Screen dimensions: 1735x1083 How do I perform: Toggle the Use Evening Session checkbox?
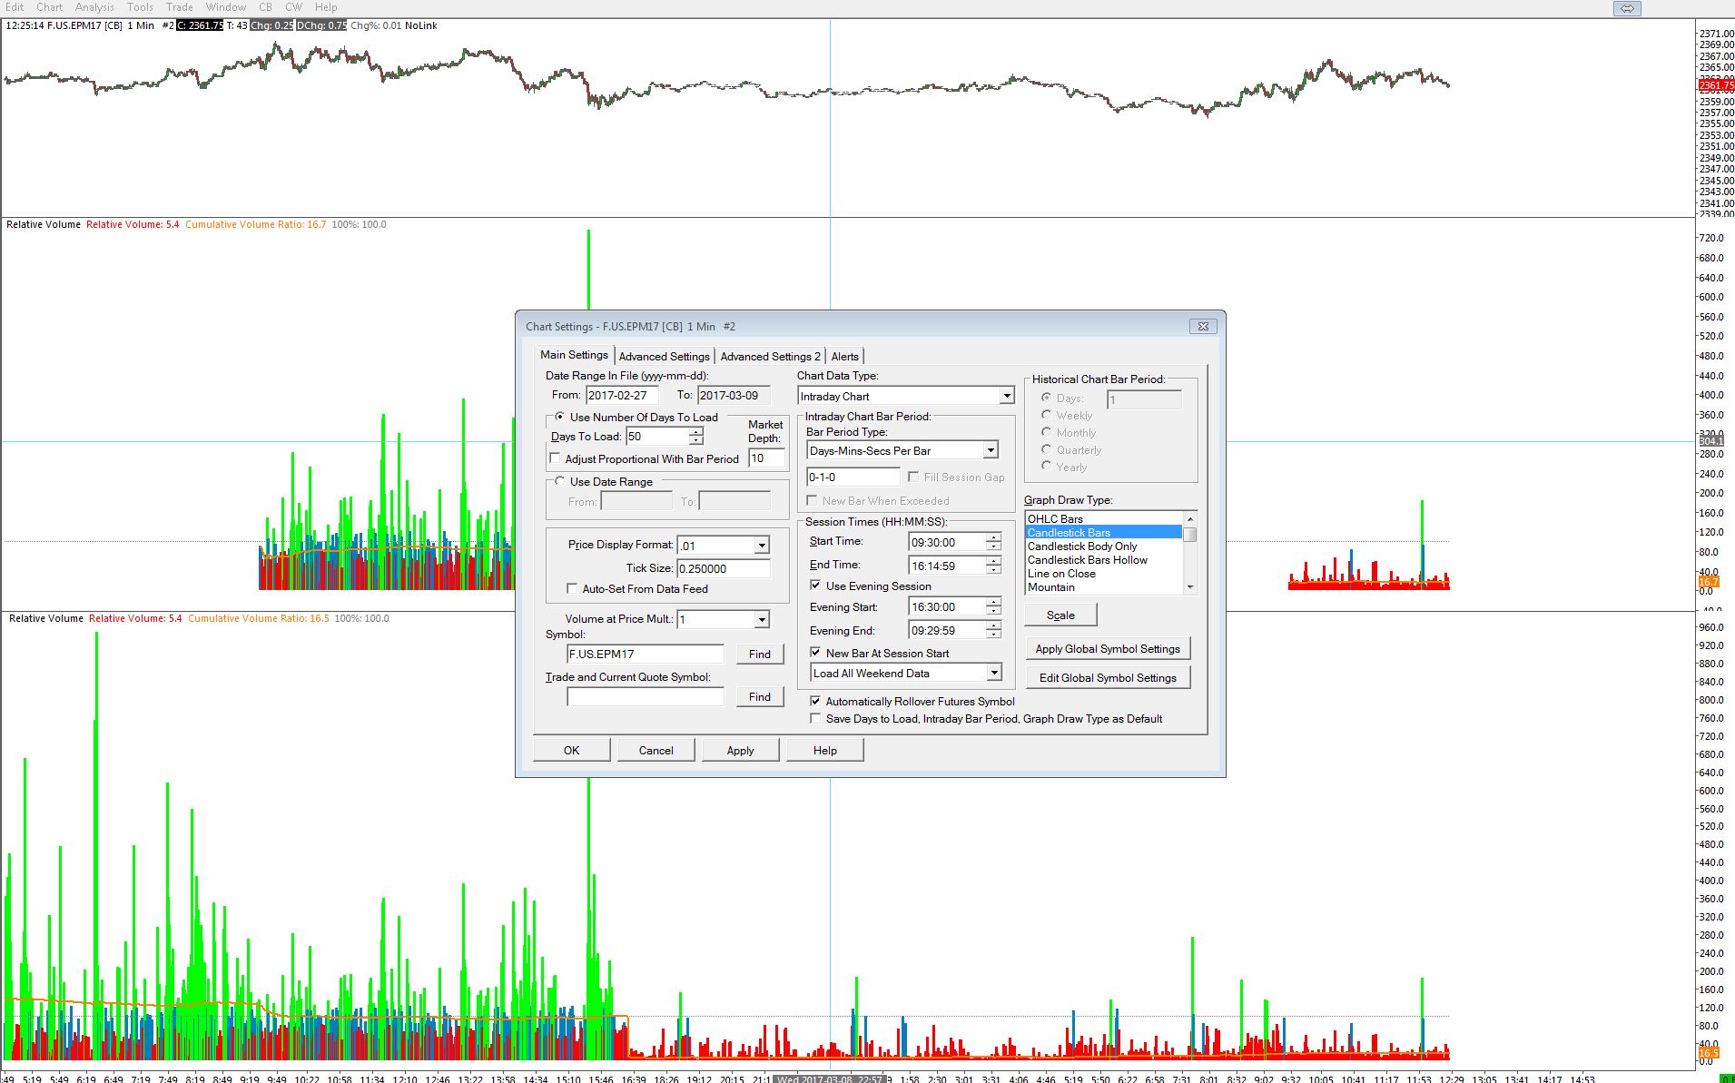pyautogui.click(x=815, y=586)
